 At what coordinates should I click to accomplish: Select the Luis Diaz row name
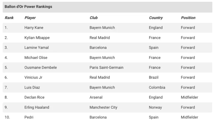(32, 87)
